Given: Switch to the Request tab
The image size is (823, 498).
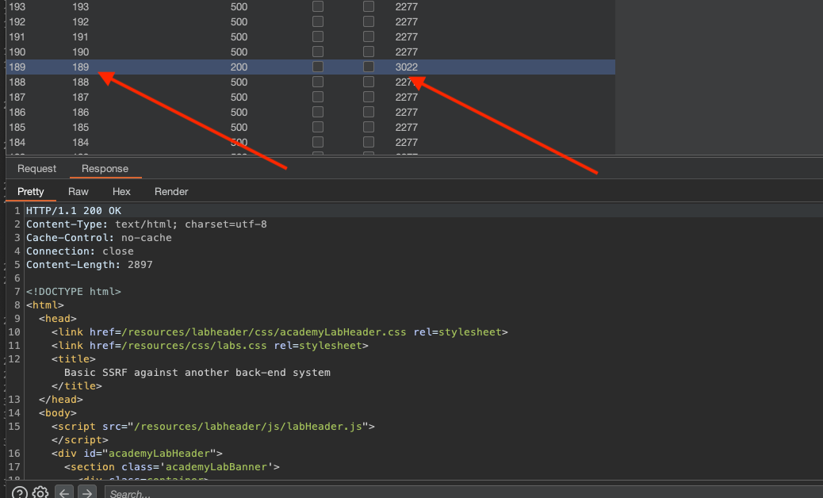Looking at the screenshot, I should click(37, 169).
